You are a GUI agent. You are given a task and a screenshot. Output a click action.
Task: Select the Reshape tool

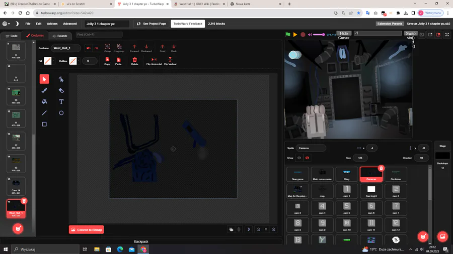(x=61, y=79)
